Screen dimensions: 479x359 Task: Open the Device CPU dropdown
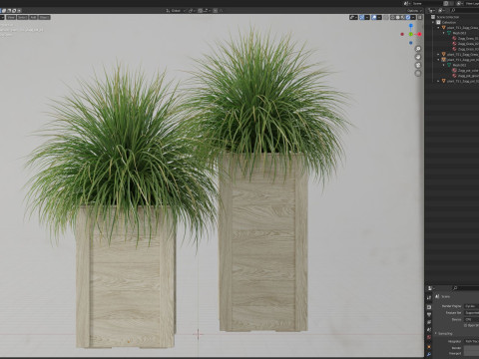(x=472, y=319)
